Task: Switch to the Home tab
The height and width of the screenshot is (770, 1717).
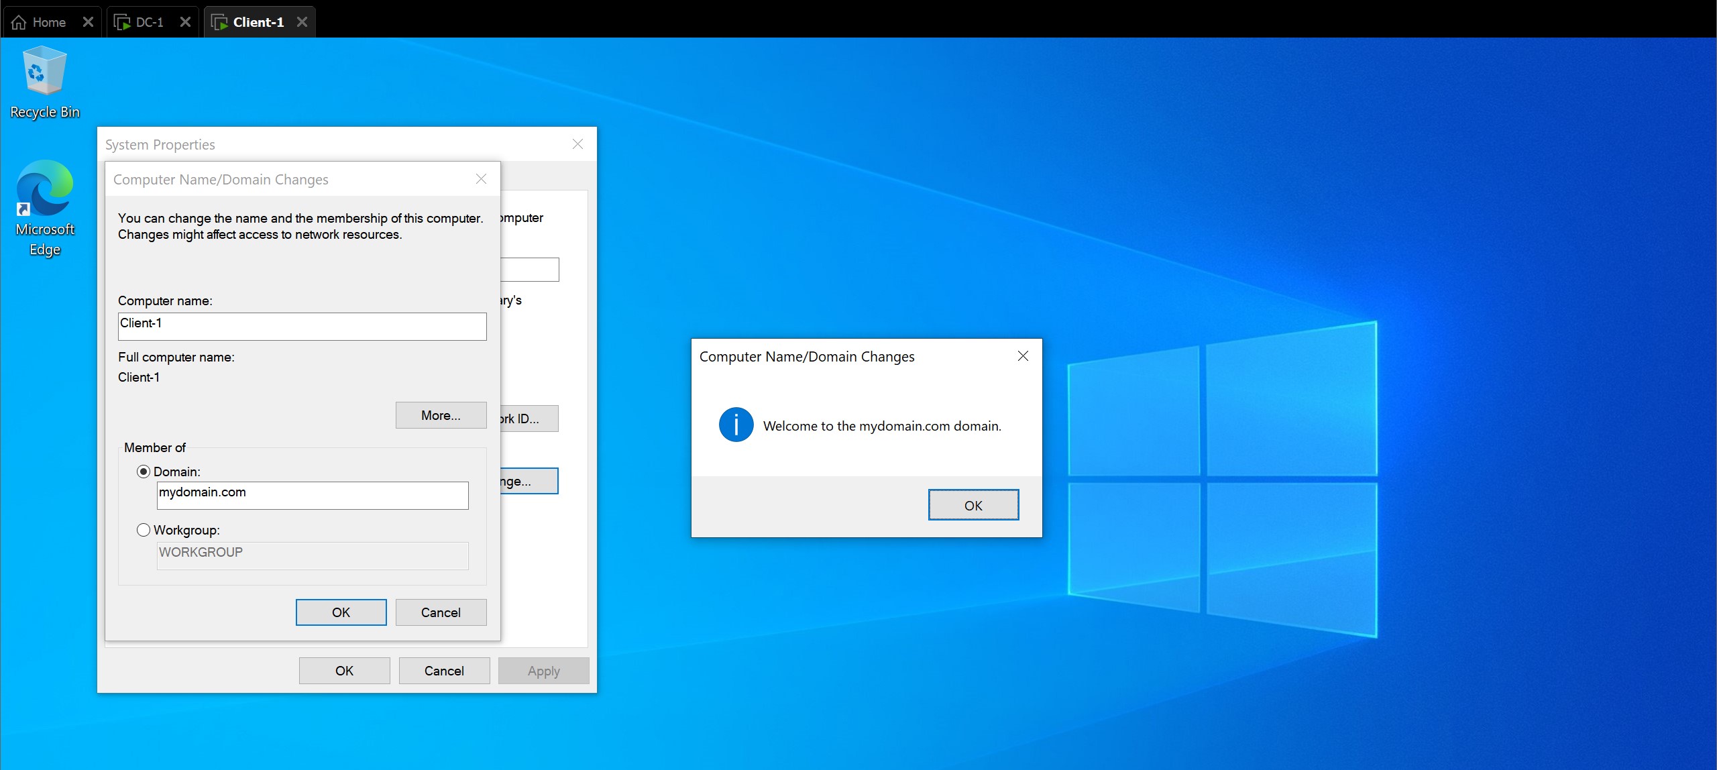Action: point(49,22)
